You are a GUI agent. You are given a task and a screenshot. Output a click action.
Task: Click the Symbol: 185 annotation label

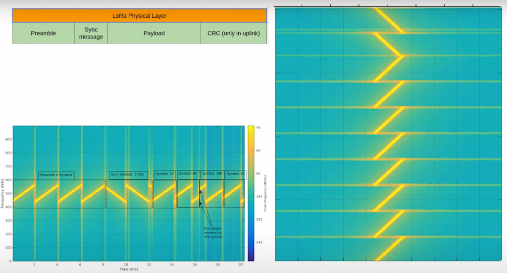coord(212,174)
